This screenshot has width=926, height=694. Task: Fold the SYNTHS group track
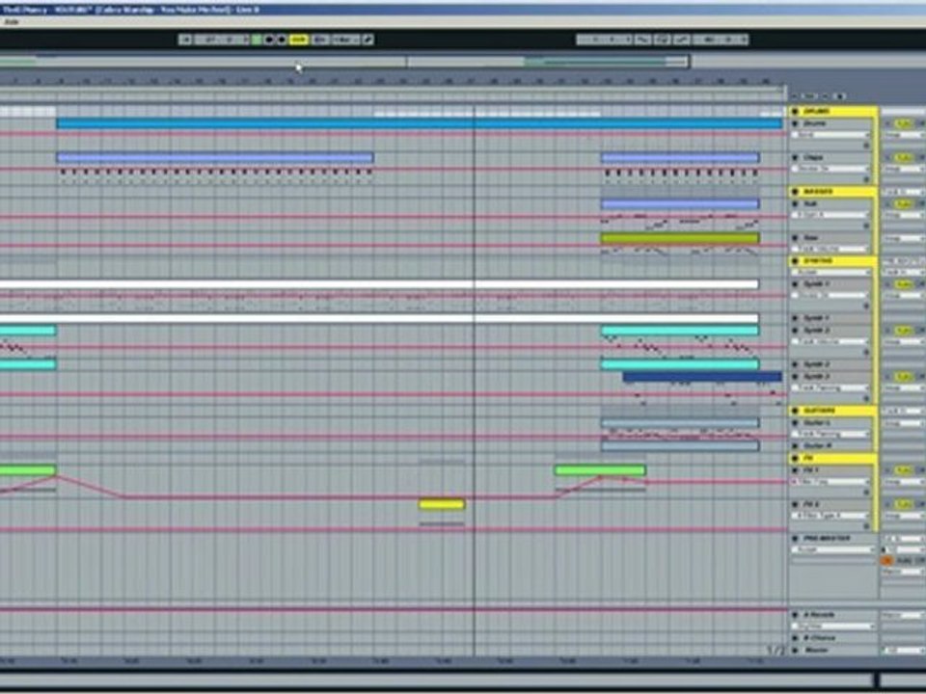pyautogui.click(x=795, y=261)
